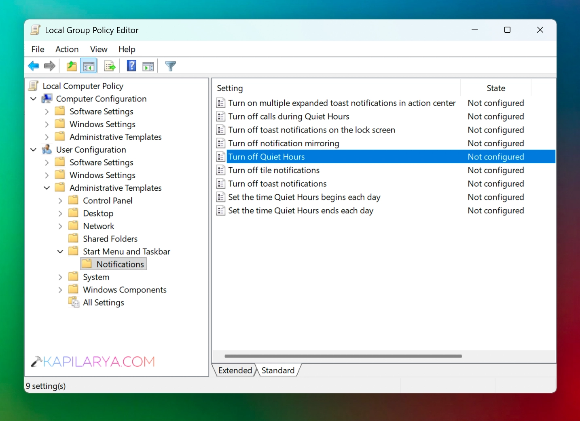
Task: Click the Shared Folders folder icon
Action: 73,238
